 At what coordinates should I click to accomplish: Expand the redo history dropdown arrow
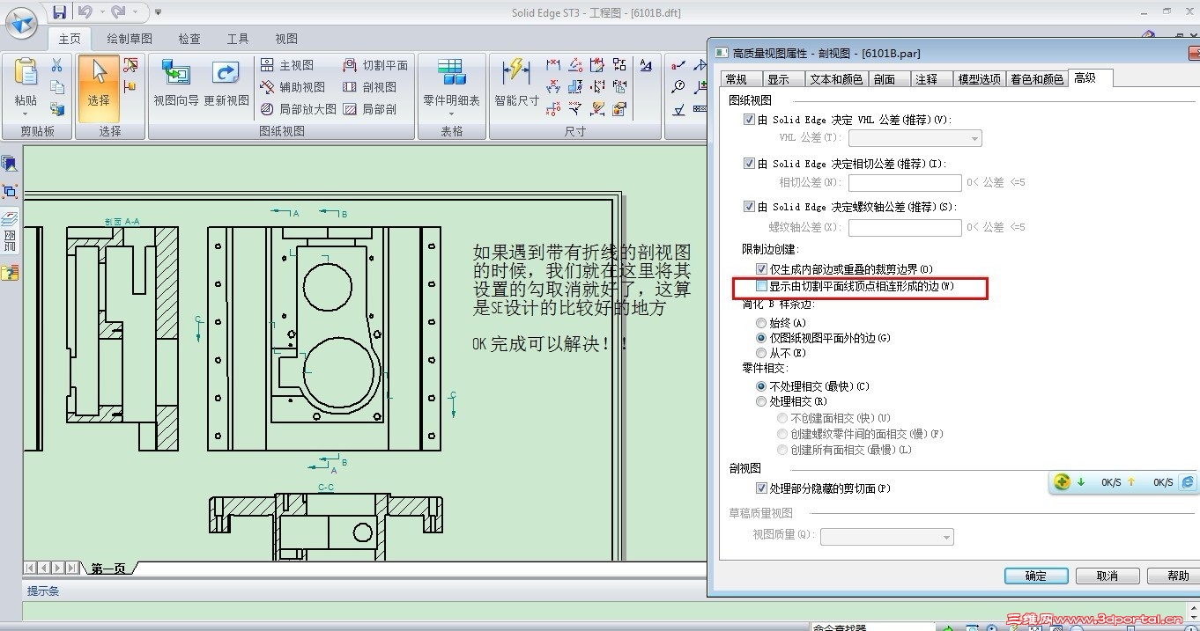[x=133, y=12]
